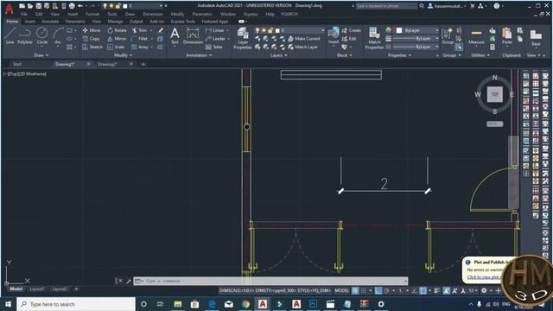
Task: Open the ByLayer color dropdown
Action: [x=417, y=30]
